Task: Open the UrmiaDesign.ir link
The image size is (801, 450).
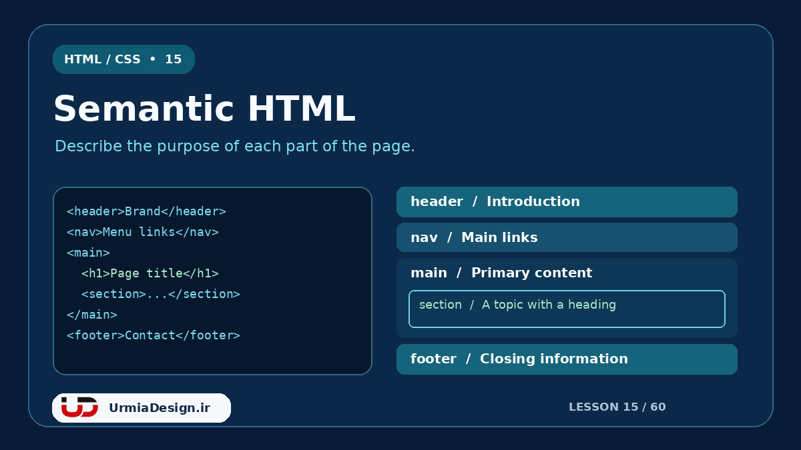Action: click(160, 408)
